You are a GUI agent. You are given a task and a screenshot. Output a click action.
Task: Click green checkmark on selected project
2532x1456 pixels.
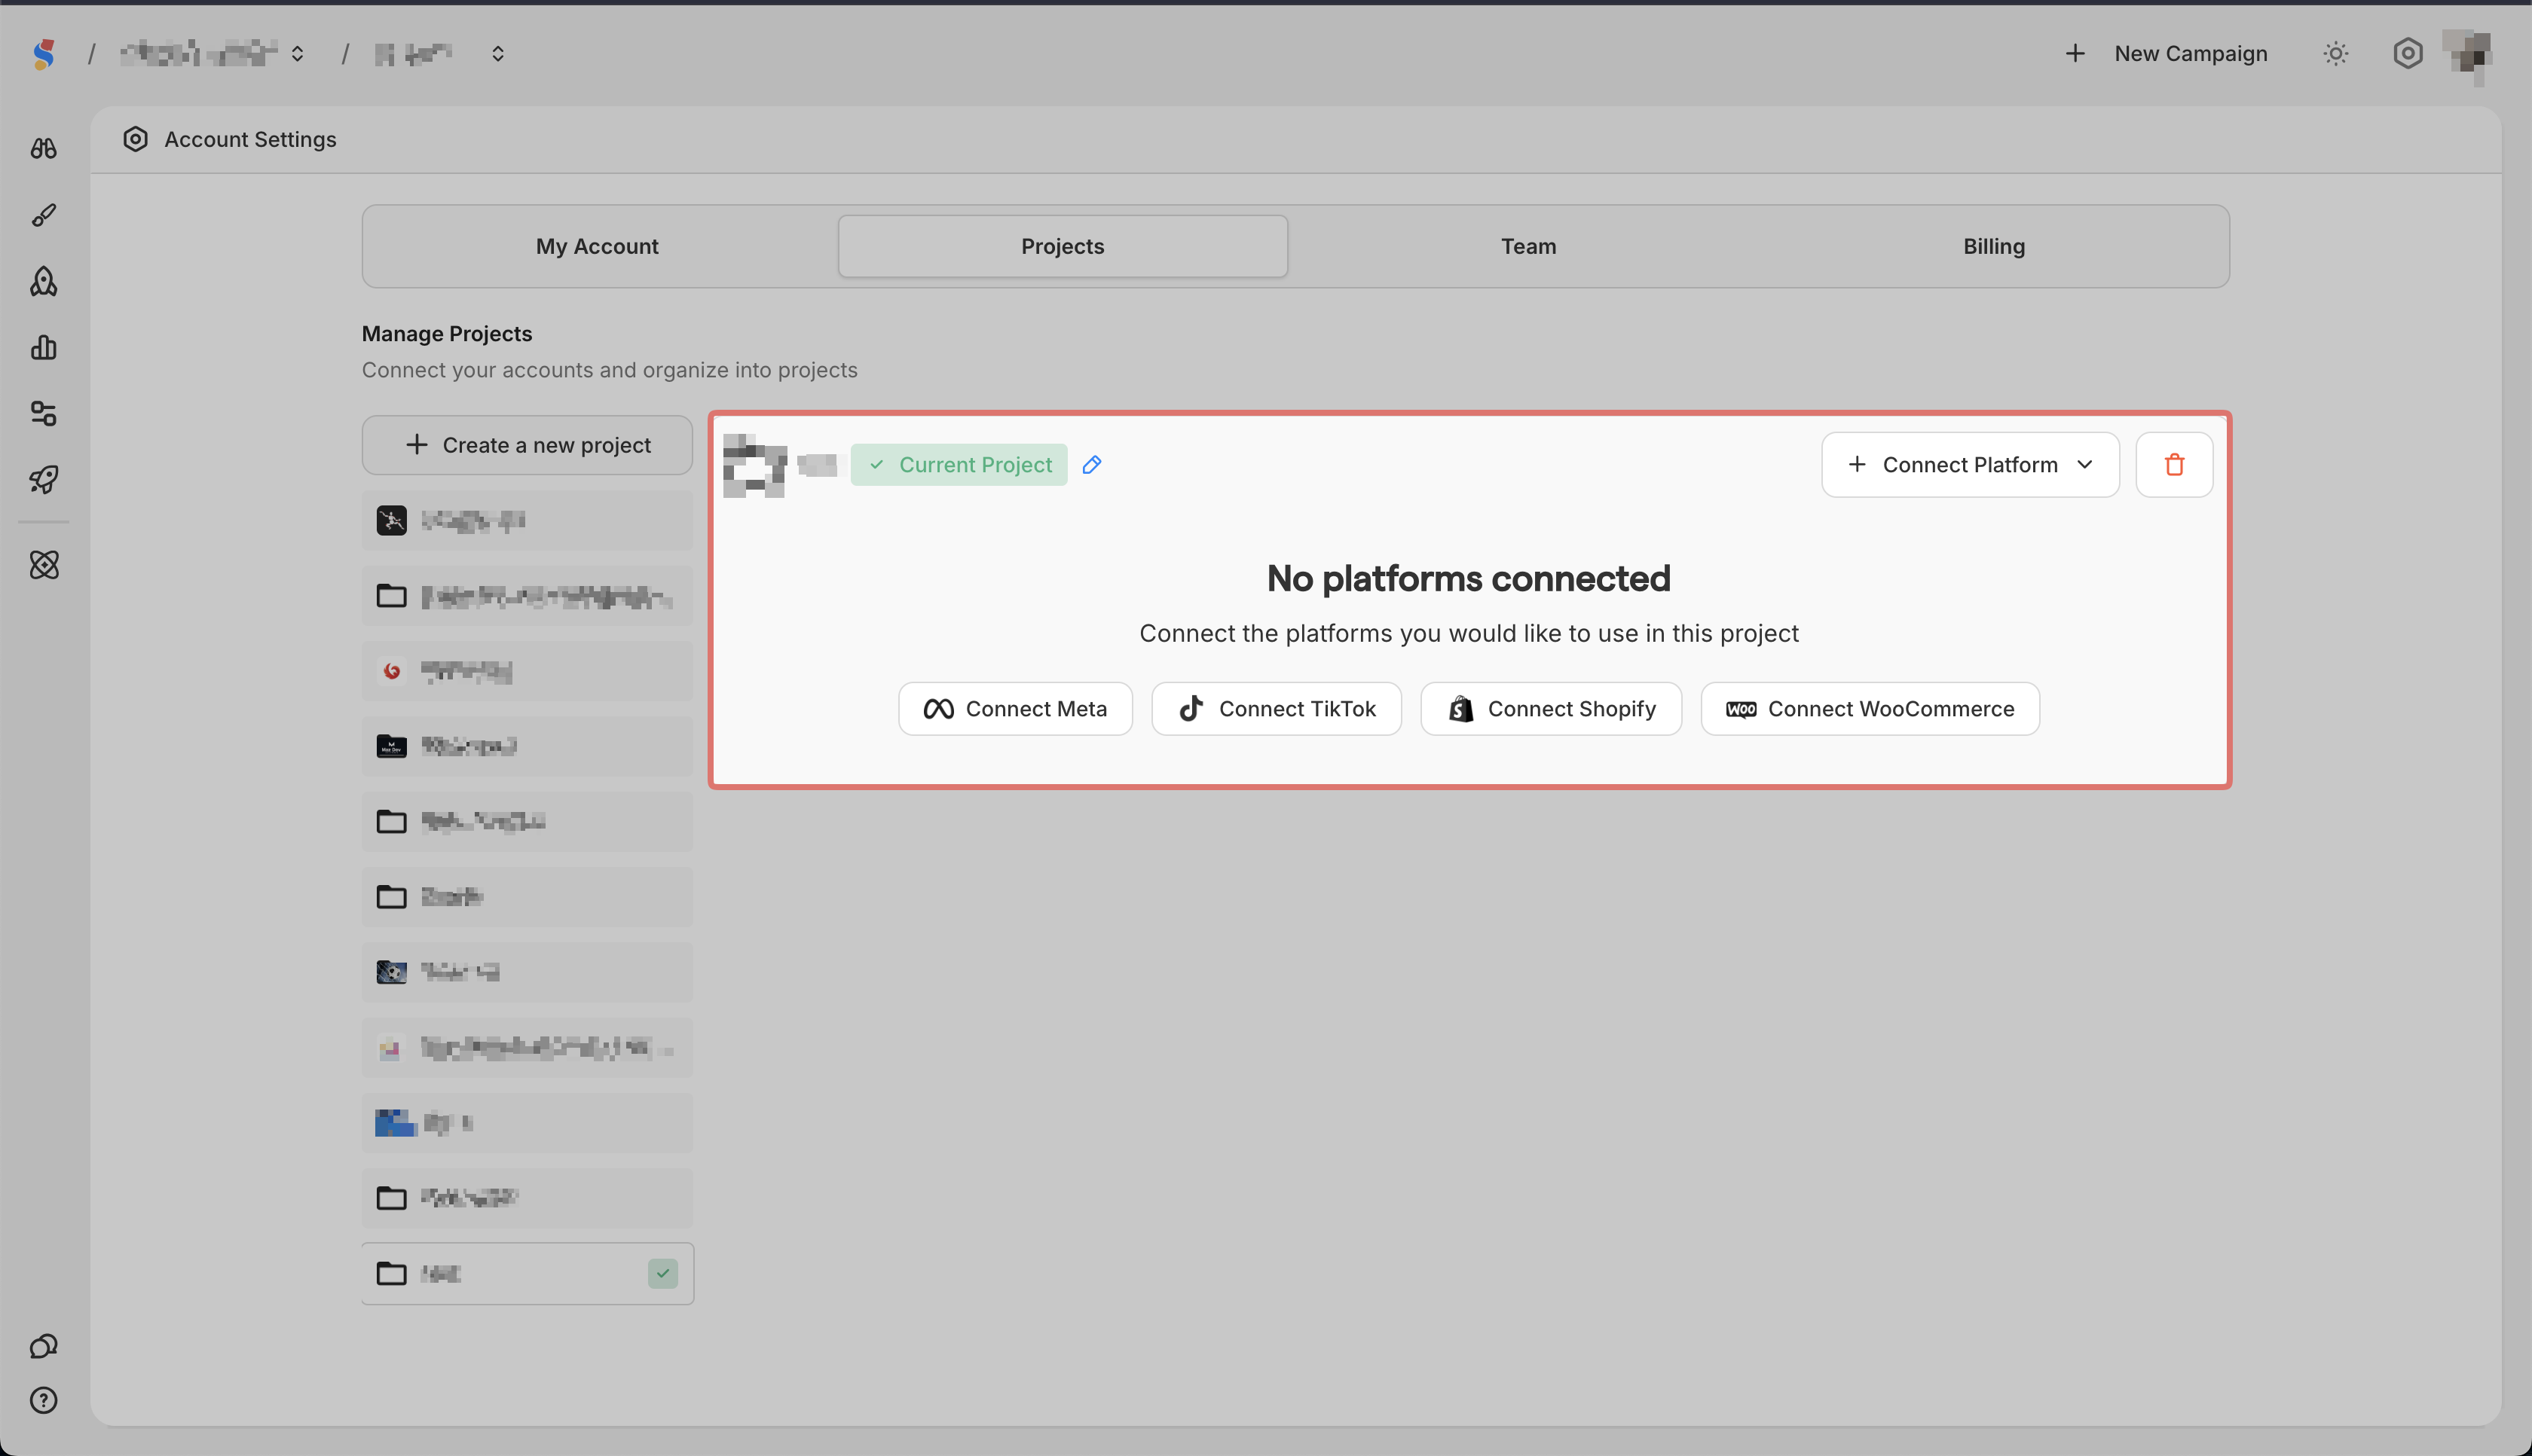click(662, 1273)
